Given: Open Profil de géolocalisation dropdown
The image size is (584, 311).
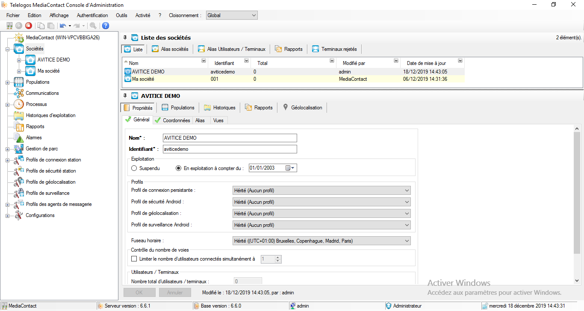Looking at the screenshot, I should point(321,213).
